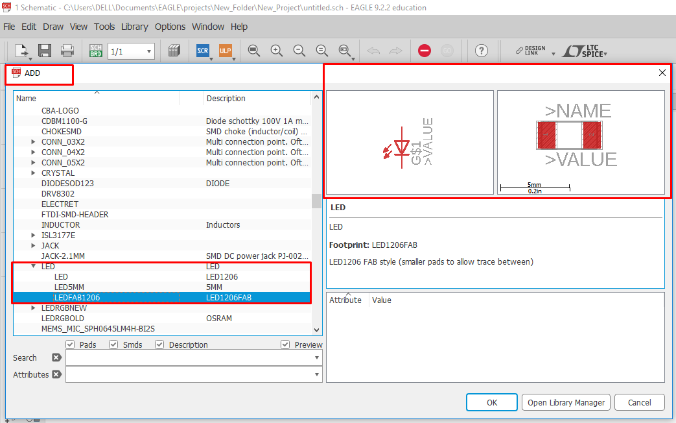Zoom out with the minus magnifier
The width and height of the screenshot is (676, 423).
click(x=299, y=51)
